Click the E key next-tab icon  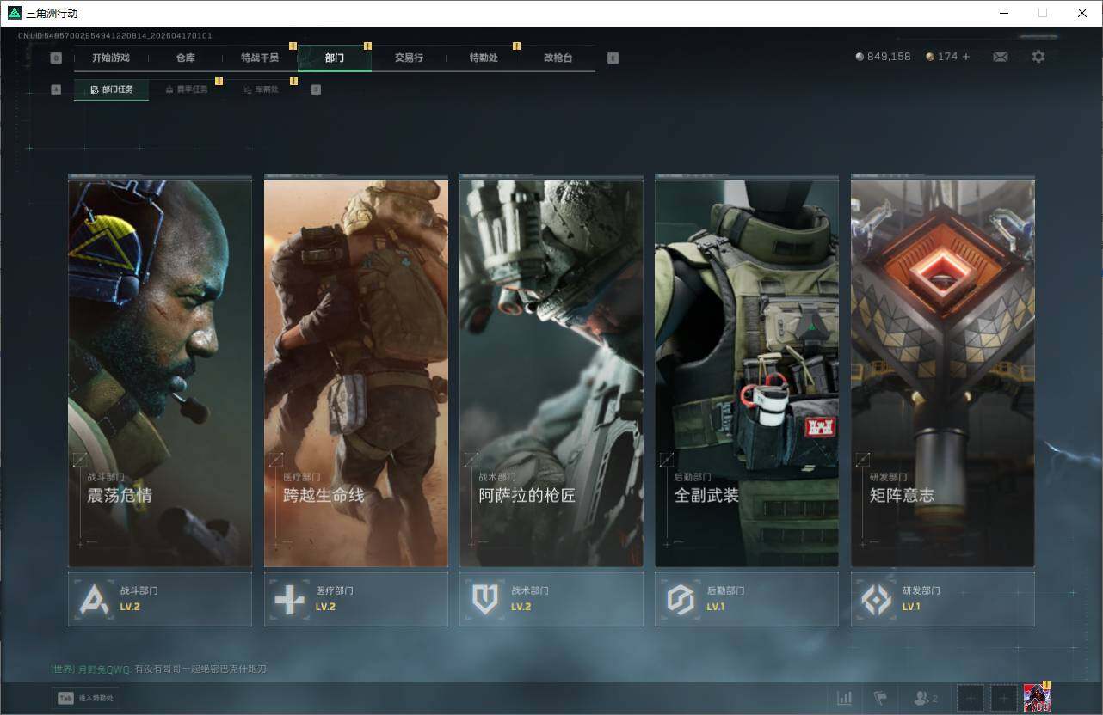pos(613,58)
